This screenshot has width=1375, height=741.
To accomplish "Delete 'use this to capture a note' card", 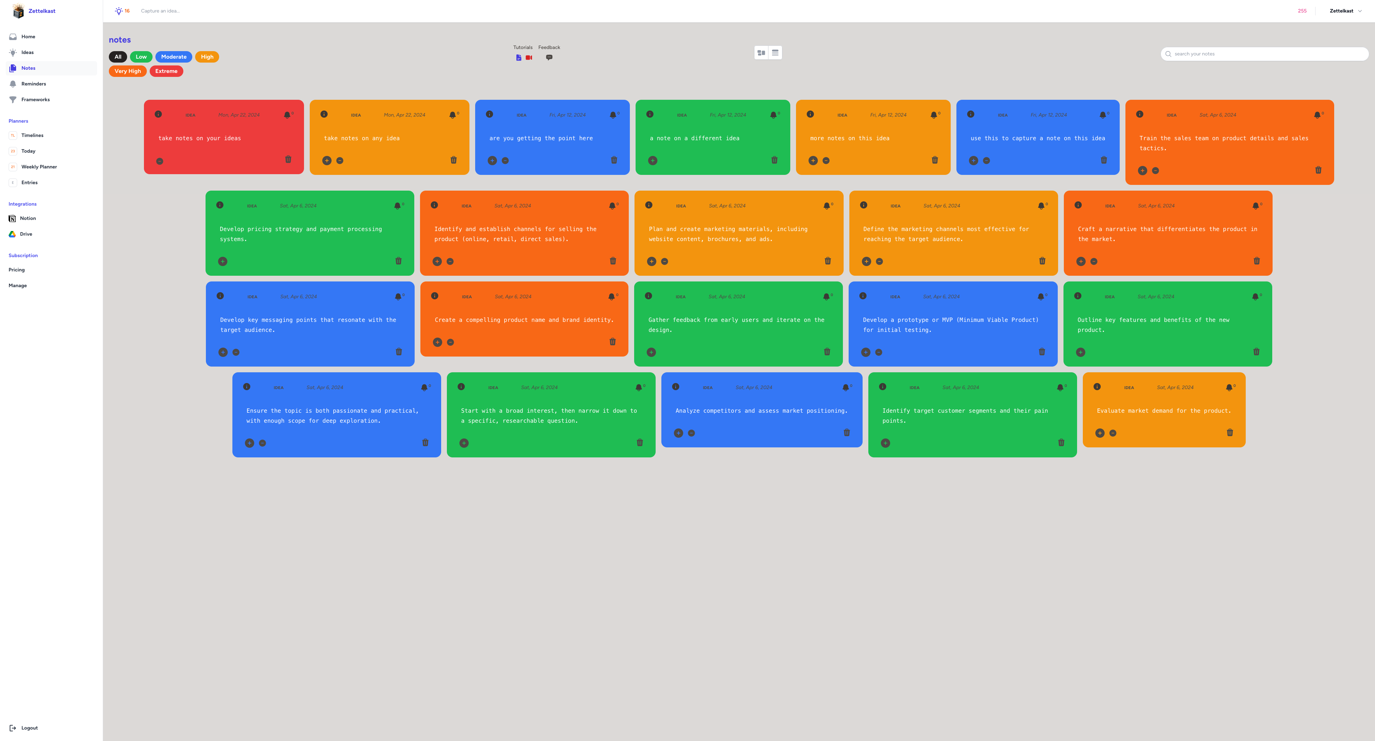I will 1104,160.
